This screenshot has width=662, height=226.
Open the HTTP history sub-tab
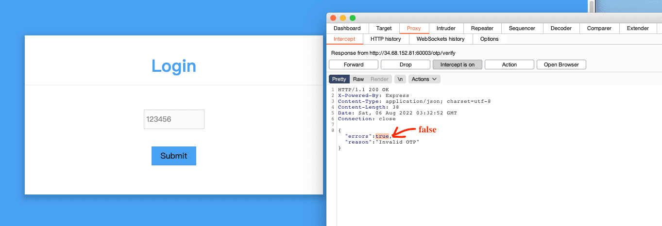386,39
